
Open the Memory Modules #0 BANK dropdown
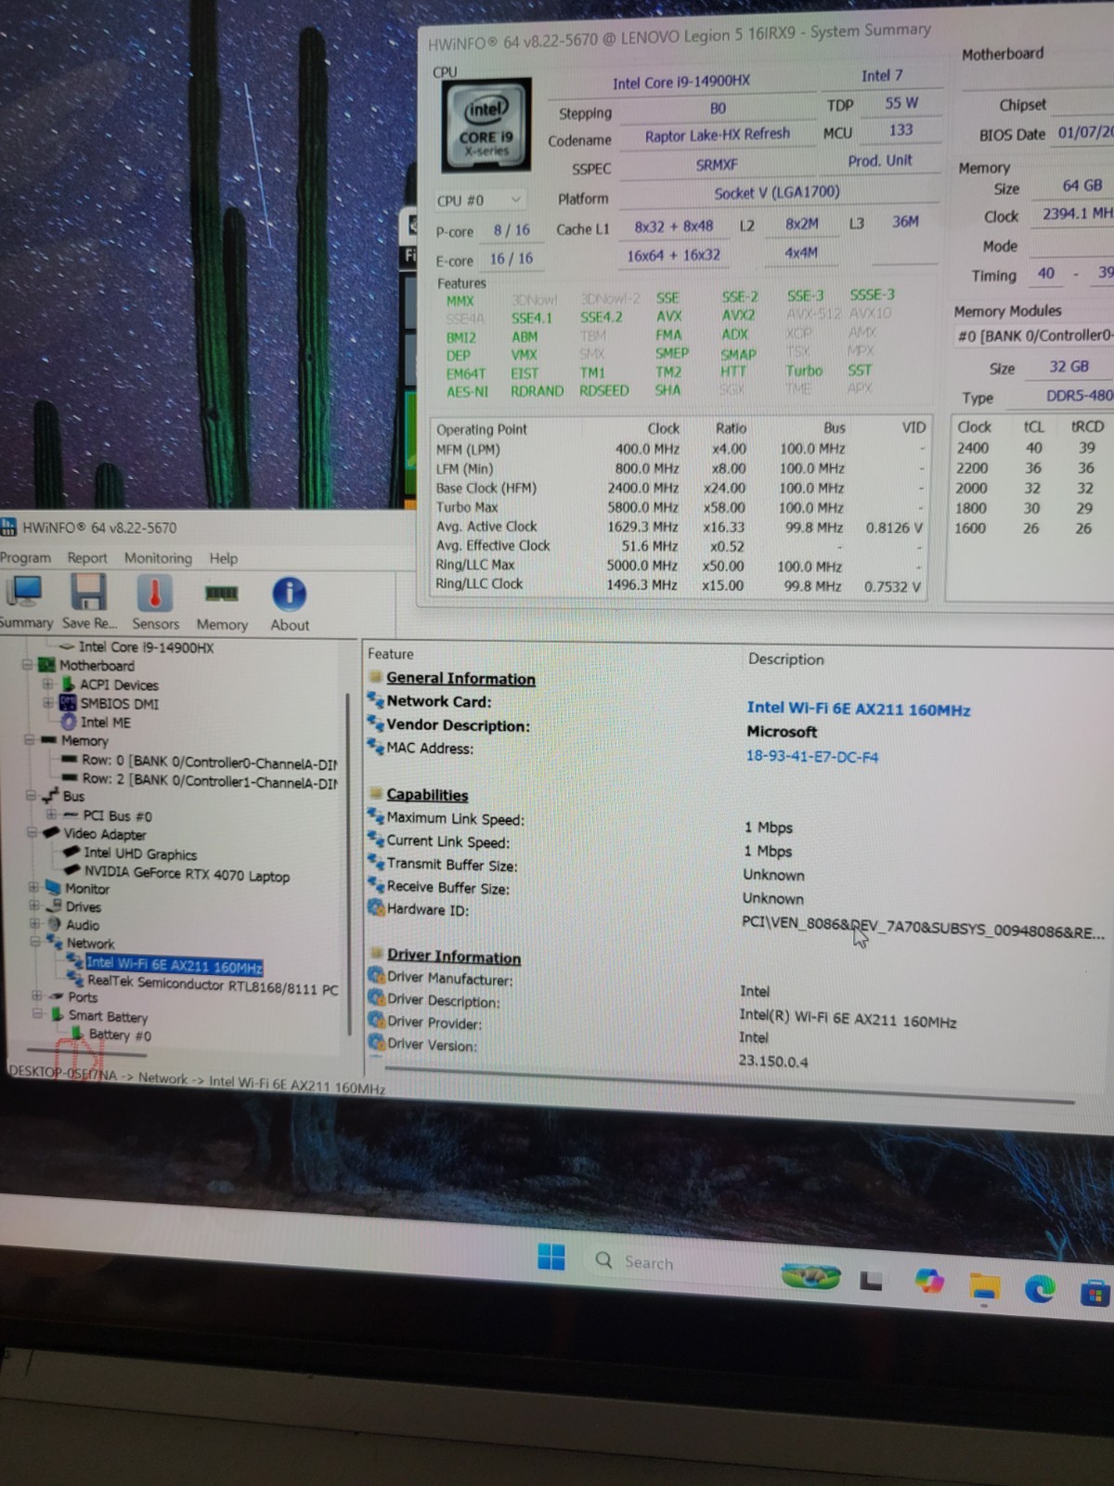[1034, 336]
